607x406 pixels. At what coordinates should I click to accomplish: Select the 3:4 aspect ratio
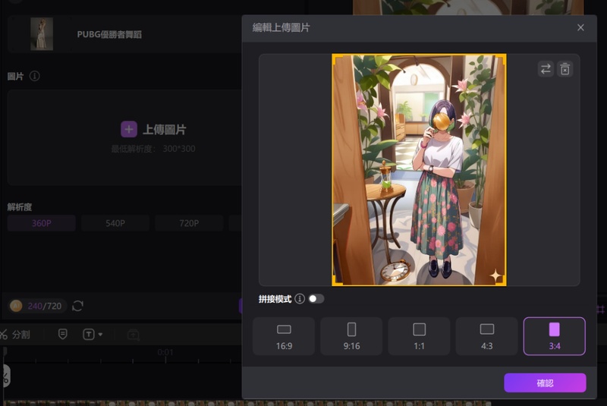tap(555, 336)
